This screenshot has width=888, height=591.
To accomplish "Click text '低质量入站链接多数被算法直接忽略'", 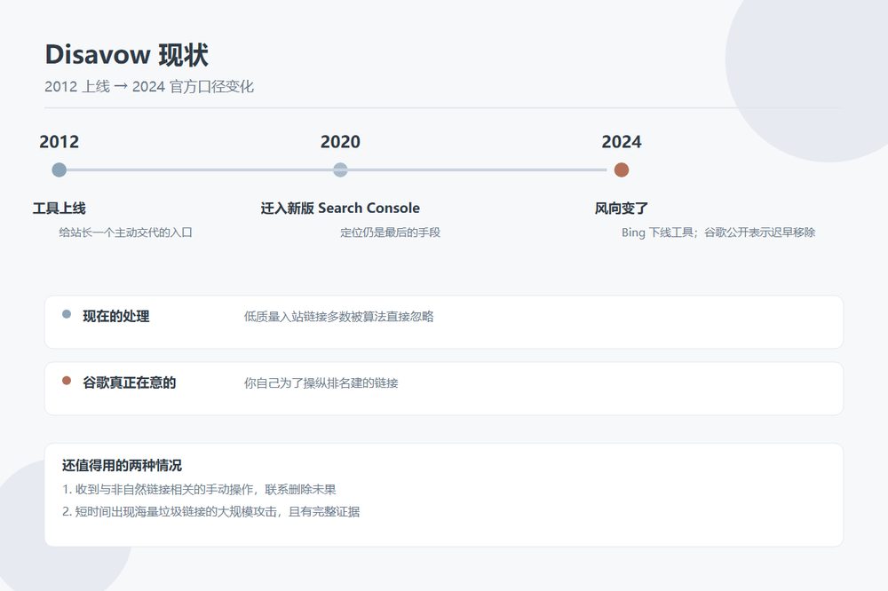I will (x=338, y=317).
